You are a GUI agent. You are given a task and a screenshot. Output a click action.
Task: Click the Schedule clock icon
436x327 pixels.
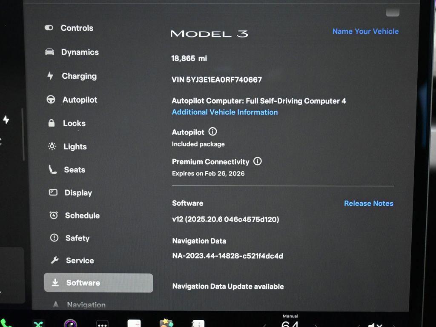point(53,215)
